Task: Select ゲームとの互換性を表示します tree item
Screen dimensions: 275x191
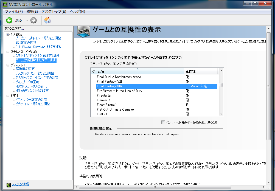Action: click(x=36, y=60)
